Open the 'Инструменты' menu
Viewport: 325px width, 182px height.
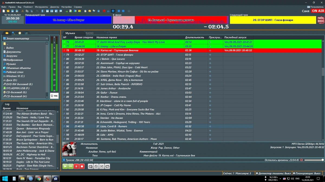coord(41,7)
